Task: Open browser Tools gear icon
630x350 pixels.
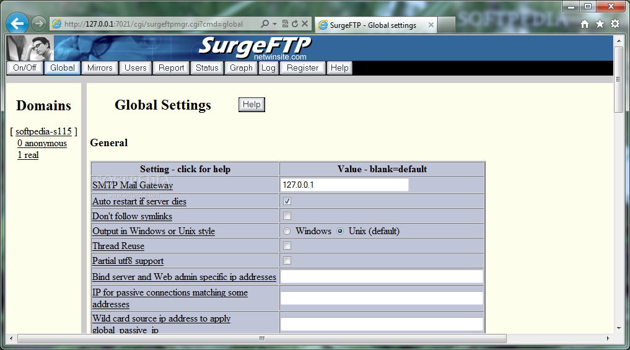Action: [x=615, y=24]
